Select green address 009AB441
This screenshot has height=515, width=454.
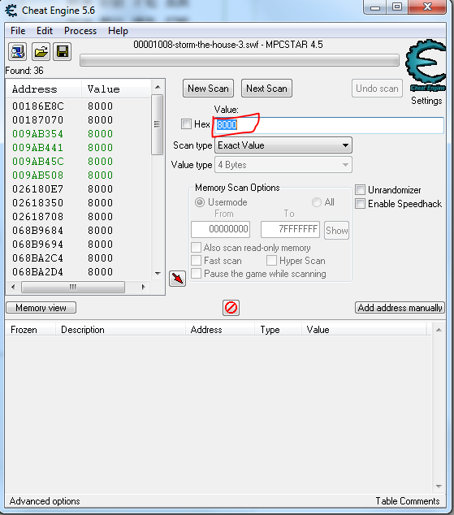click(37, 148)
